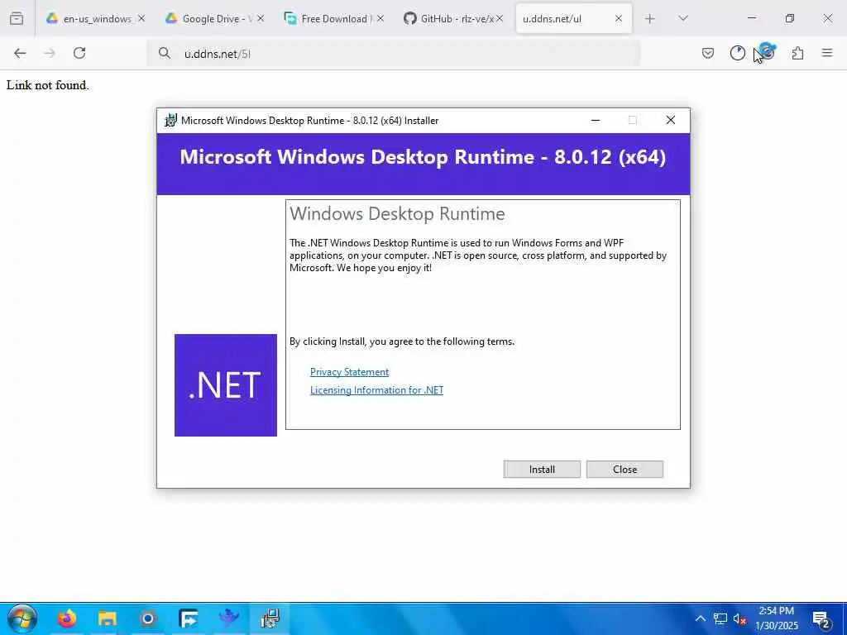Viewport: 847px width, 635px height.
Task: Click the muted volume tray icon
Action: (x=739, y=618)
